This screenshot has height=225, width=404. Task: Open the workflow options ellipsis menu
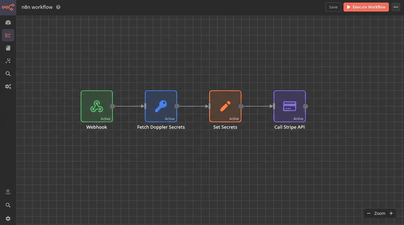click(x=395, y=7)
